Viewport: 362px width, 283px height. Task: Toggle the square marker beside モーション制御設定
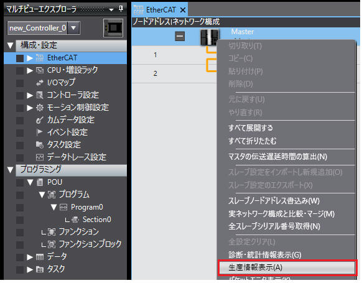tap(20, 108)
